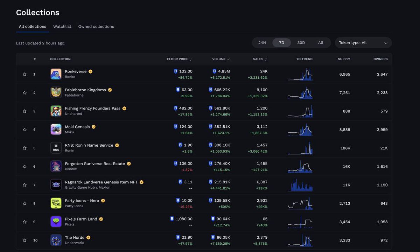Click the Owners column header

(x=380, y=59)
